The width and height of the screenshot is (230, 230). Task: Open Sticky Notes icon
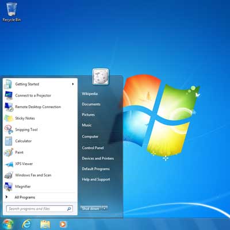click(9, 118)
